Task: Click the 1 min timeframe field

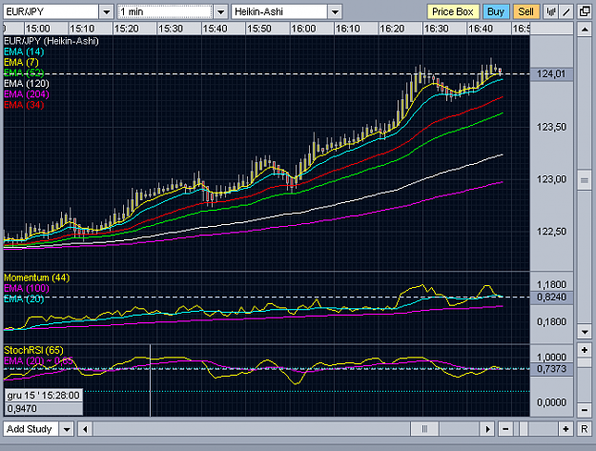Action: pos(165,11)
